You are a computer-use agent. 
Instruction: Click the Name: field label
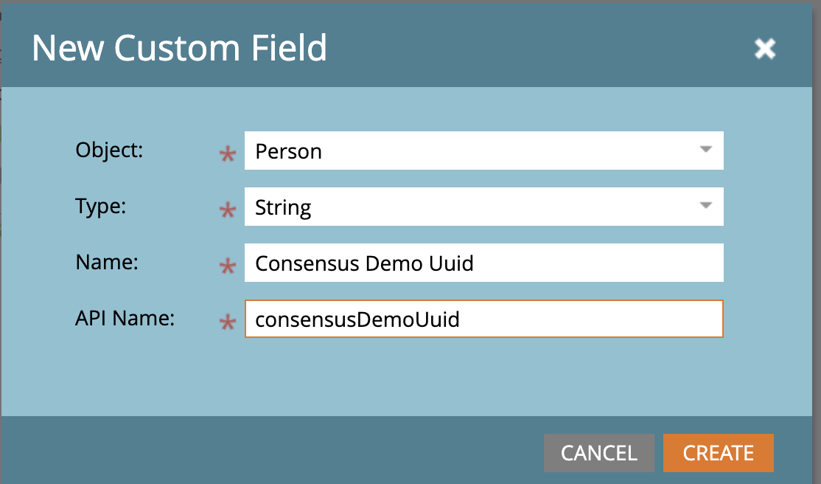(x=107, y=262)
